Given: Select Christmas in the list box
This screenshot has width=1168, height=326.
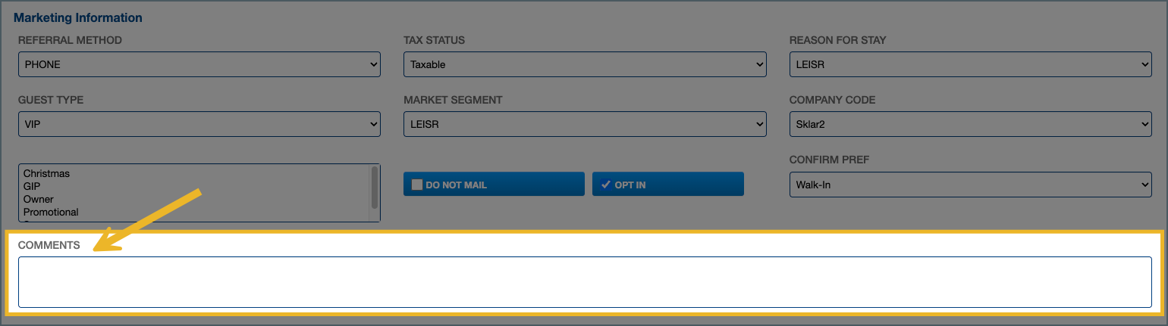Looking at the screenshot, I should point(46,173).
